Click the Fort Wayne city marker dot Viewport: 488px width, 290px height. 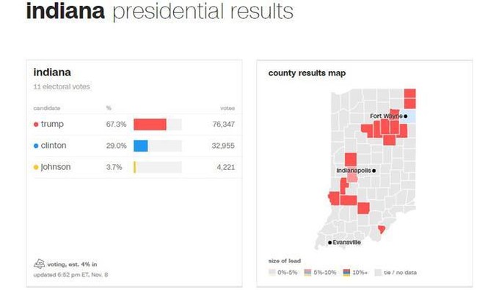405,116
